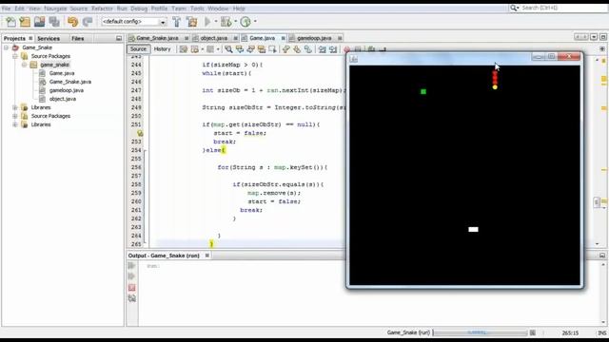Screen dimensions: 609x342
Task: Expand the first Libraries node
Action: [x=15, y=107]
